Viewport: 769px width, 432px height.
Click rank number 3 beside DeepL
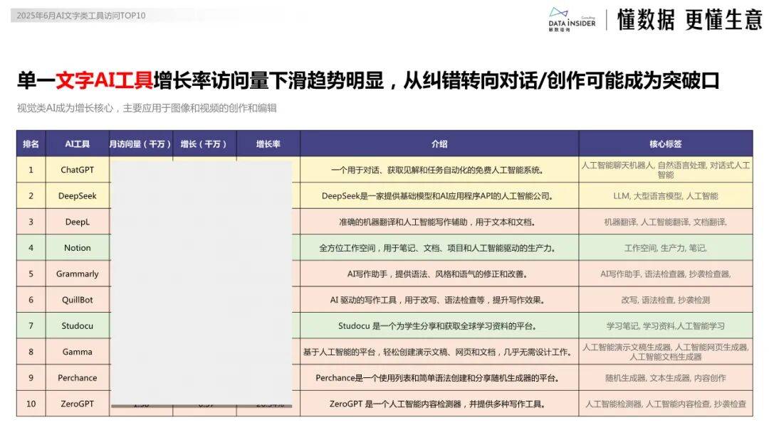(x=31, y=222)
